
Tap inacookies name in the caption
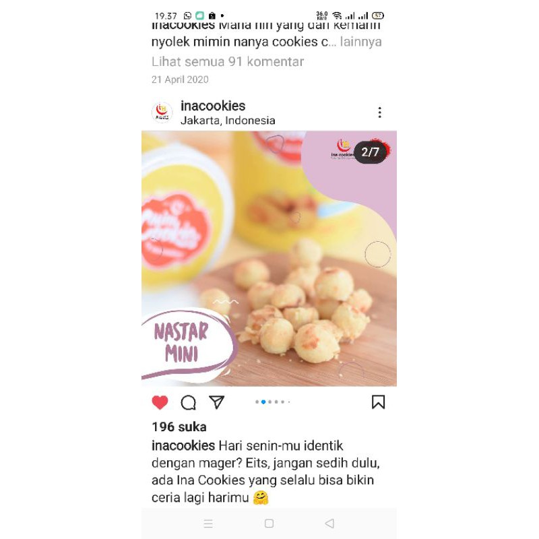[x=183, y=446]
